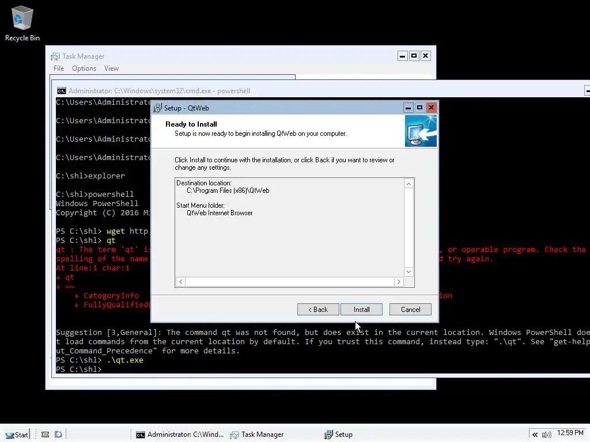Screen dimensions: 590x442
Task: Click the taskbar clock 12:59 PM
Action: pos(570,433)
